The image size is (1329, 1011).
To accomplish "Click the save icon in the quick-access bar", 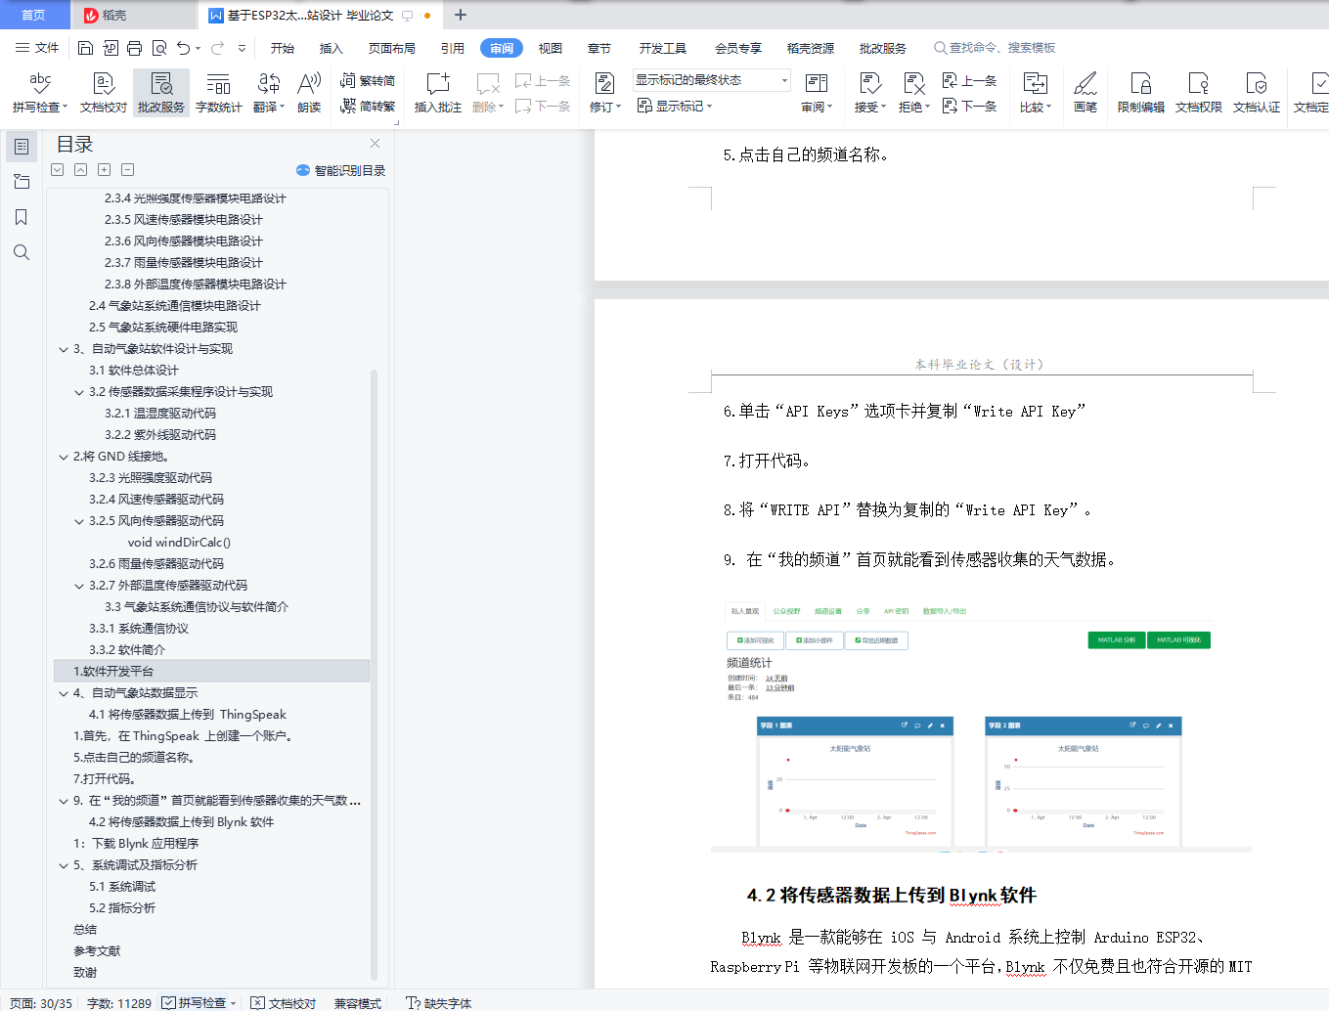I will click(x=85, y=48).
